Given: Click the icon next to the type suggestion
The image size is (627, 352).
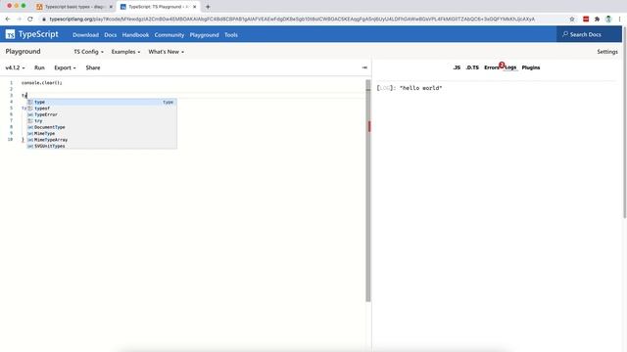Looking at the screenshot, I should pyautogui.click(x=30, y=102).
